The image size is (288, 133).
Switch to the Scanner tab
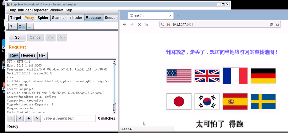click(x=59, y=18)
